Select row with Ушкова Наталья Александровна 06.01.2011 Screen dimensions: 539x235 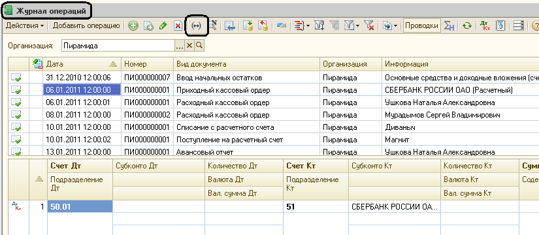274,102
